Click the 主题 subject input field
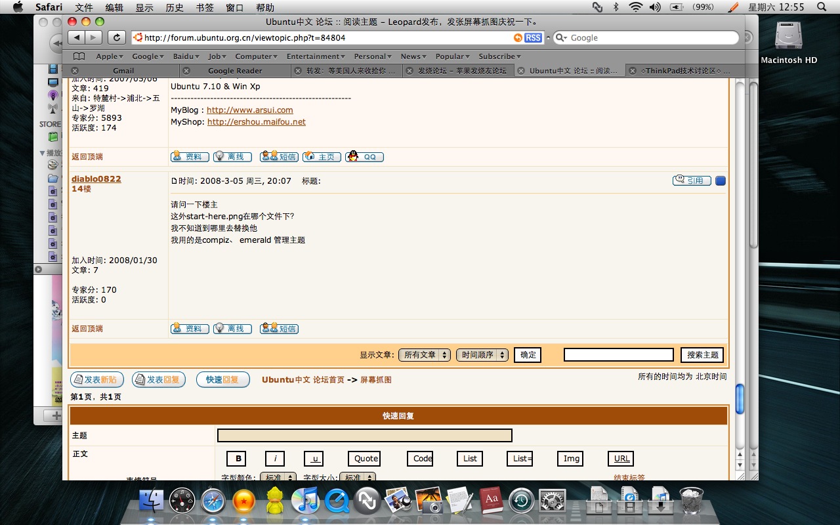The width and height of the screenshot is (840, 525). [x=365, y=435]
